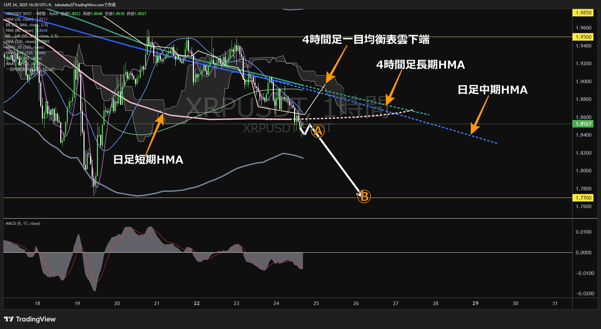
Task: Click the yellow 1.7700 price scale label
Action: [x=584, y=198]
